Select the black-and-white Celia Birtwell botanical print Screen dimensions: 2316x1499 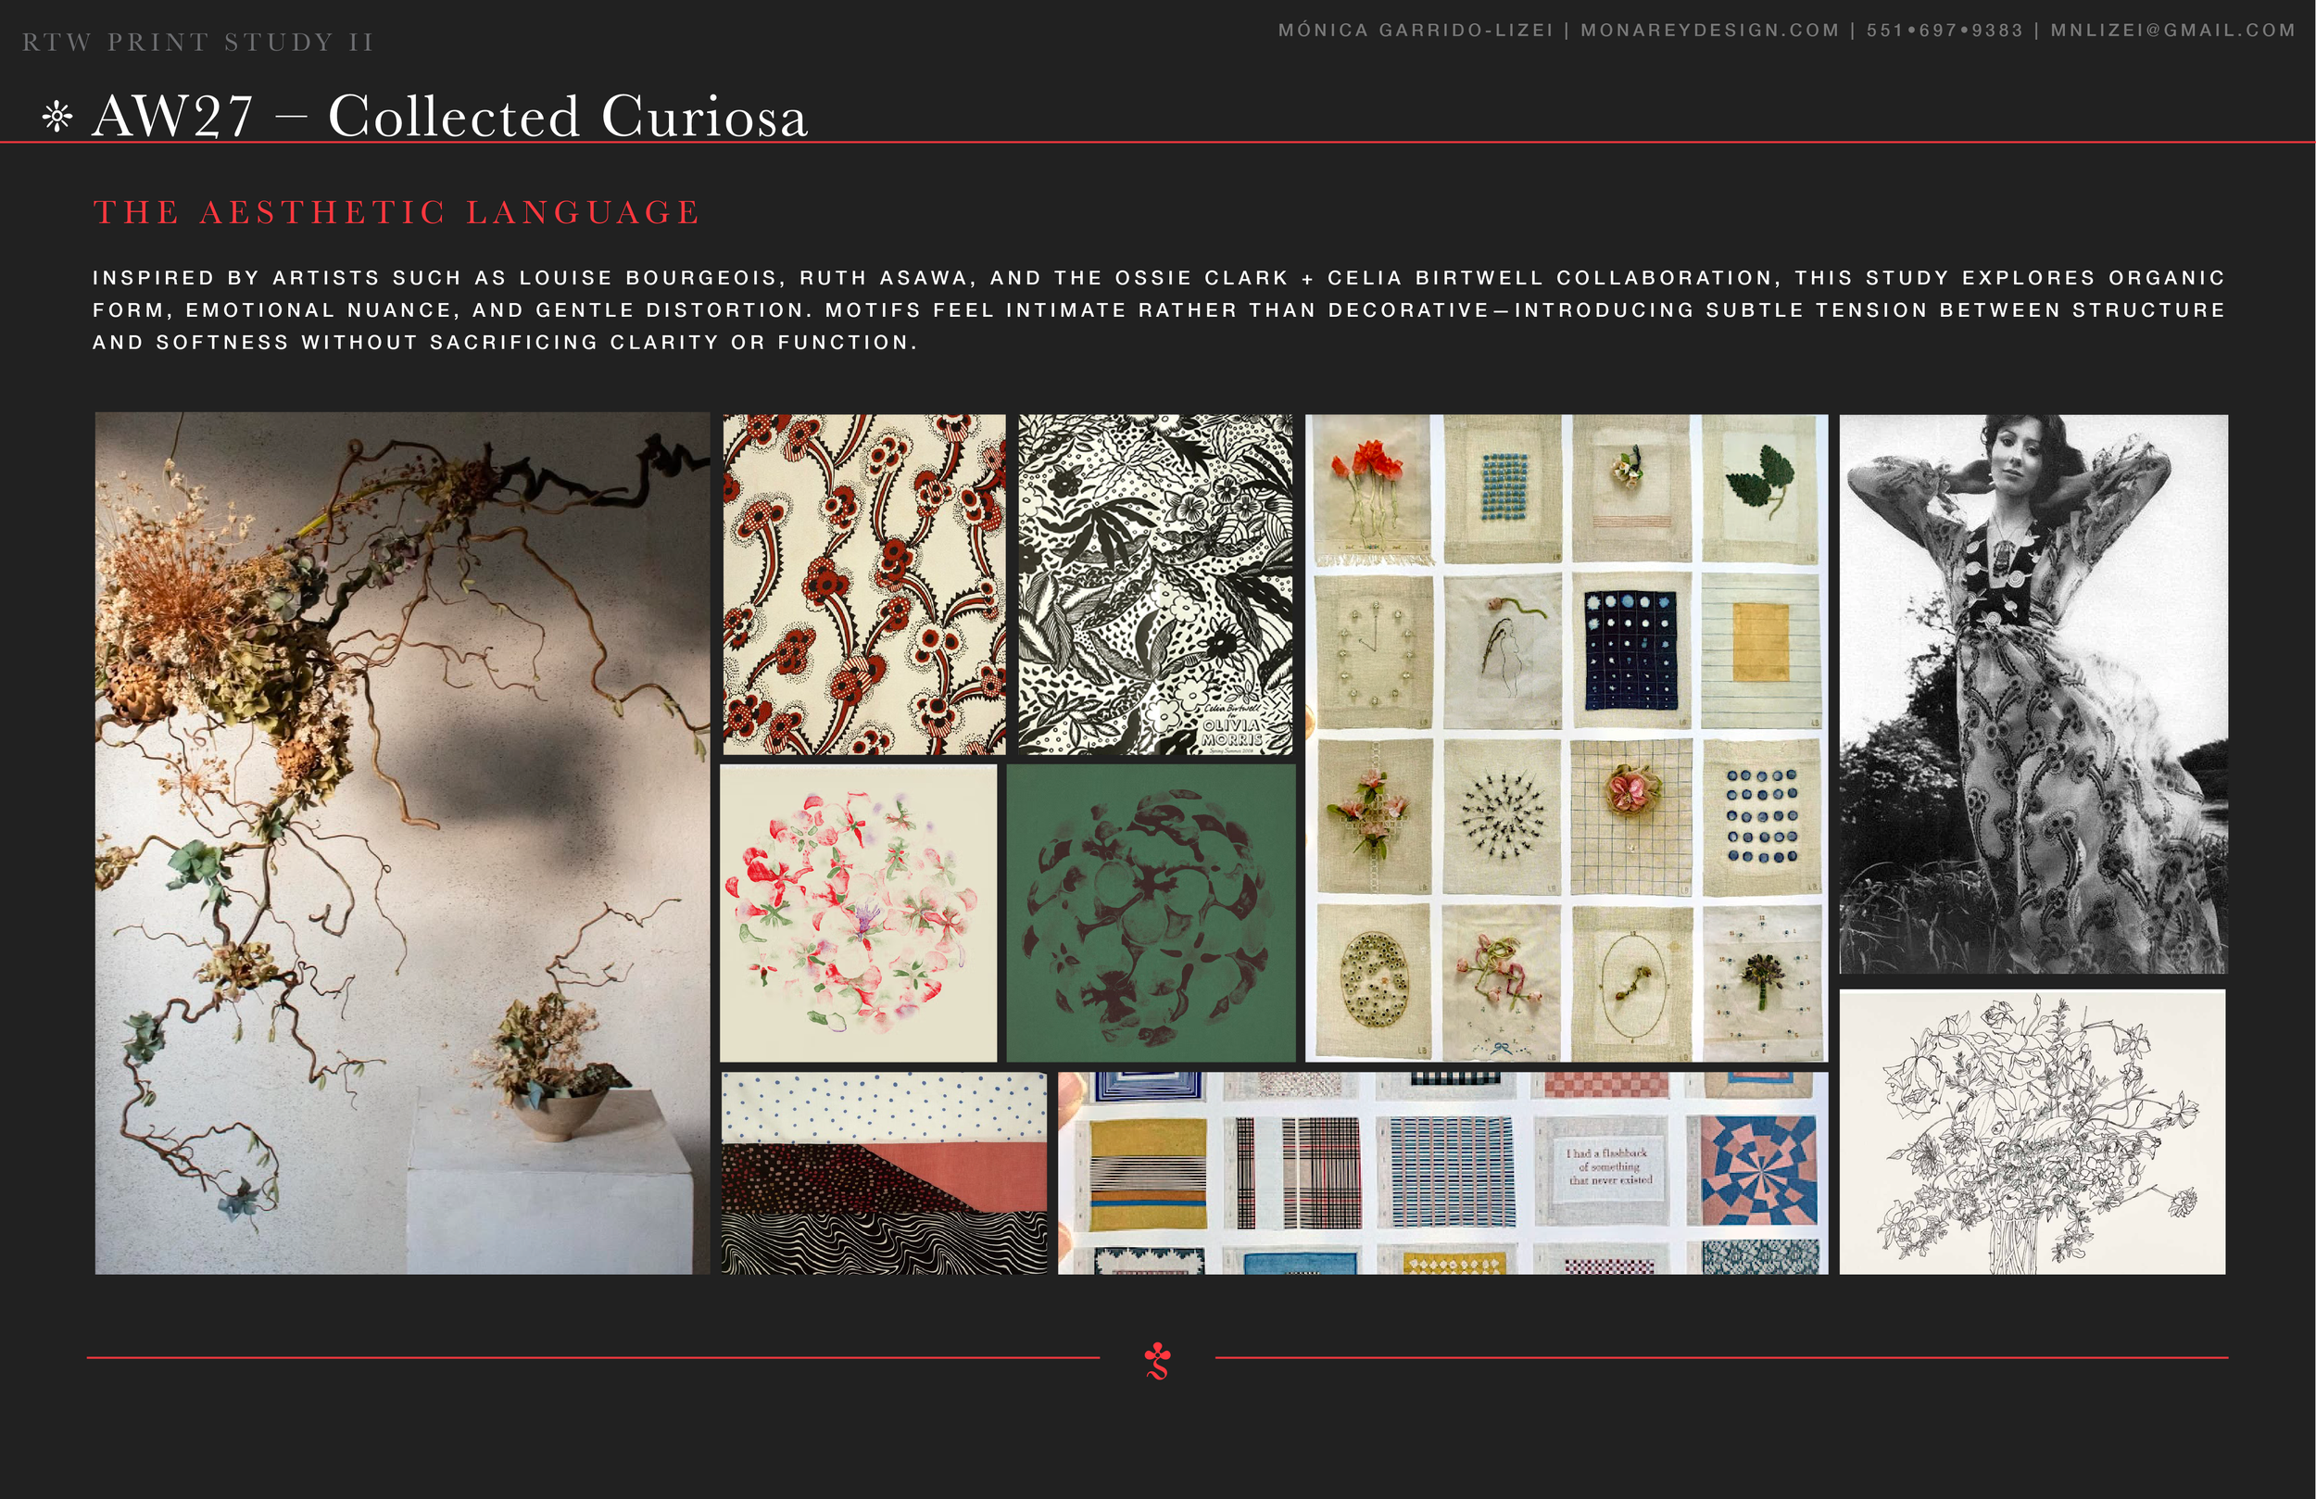(x=1154, y=585)
